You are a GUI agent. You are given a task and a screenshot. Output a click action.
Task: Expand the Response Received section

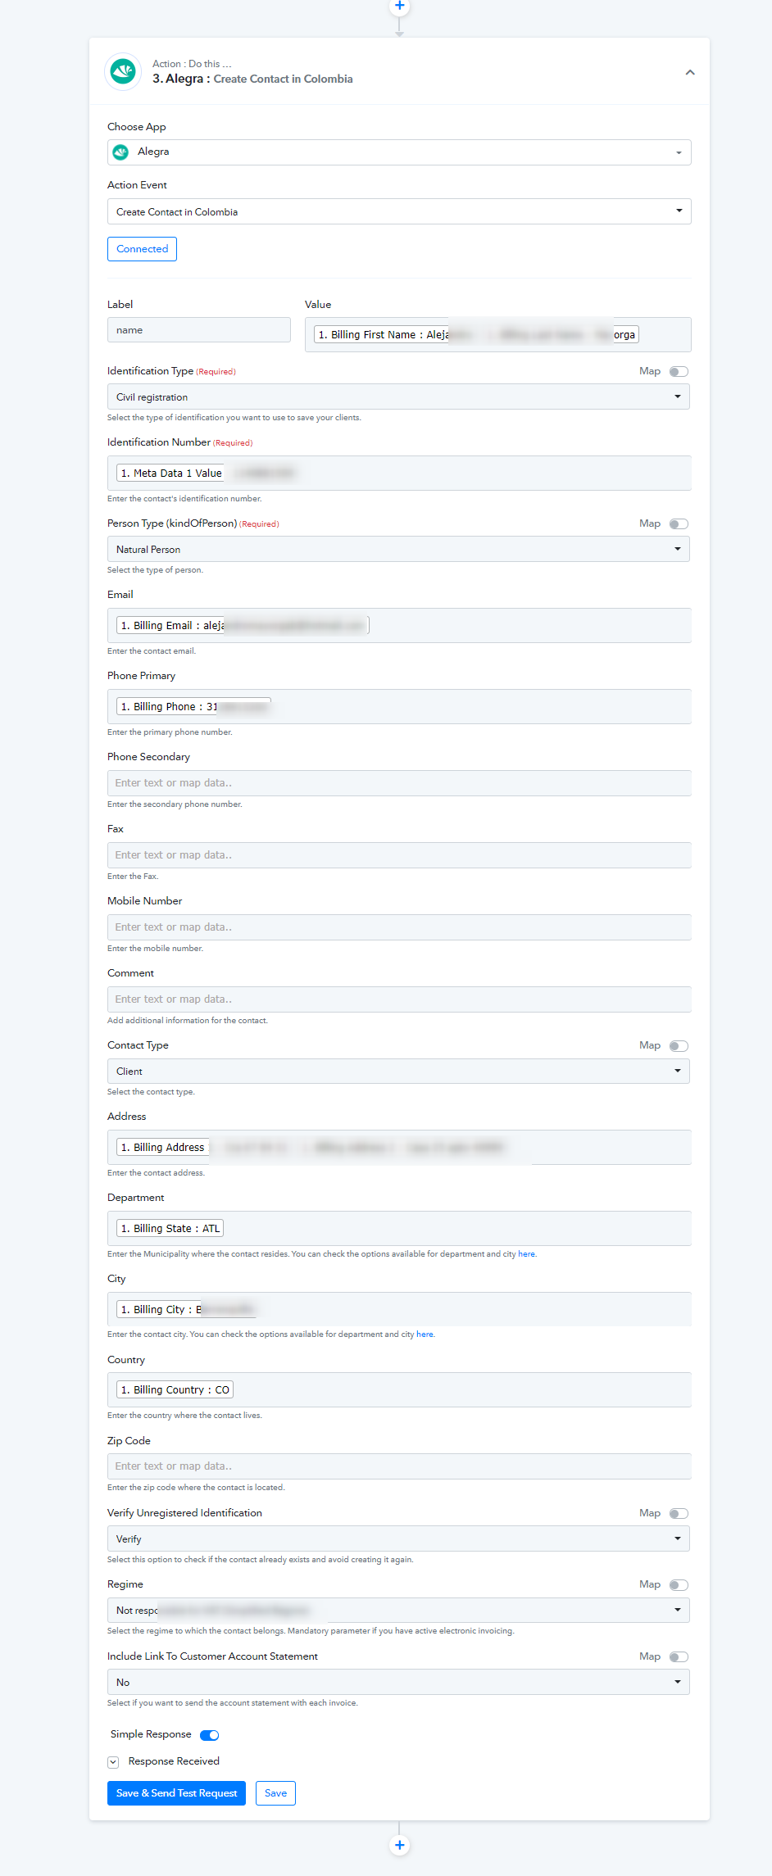113,1762
